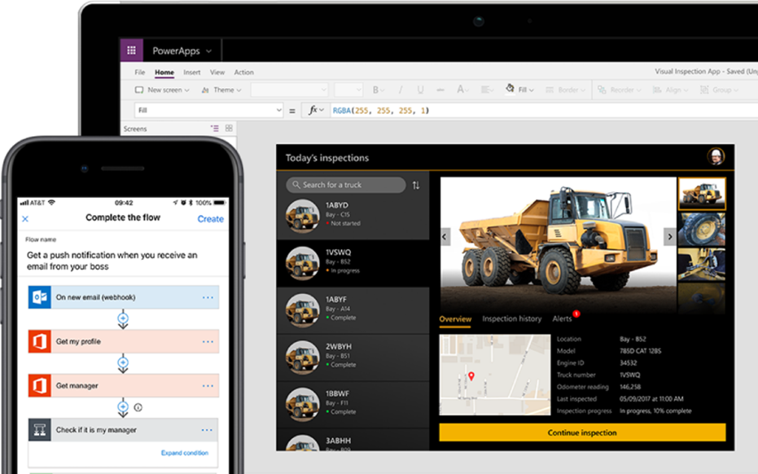
Task: Show previous truck photo with left arrow
Action: pos(445,236)
